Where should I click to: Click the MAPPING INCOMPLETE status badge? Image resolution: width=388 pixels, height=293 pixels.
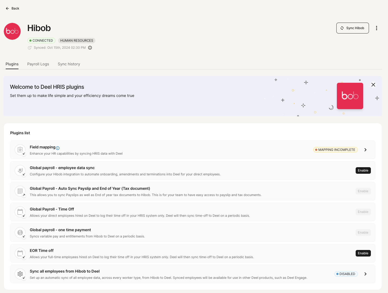click(335, 150)
